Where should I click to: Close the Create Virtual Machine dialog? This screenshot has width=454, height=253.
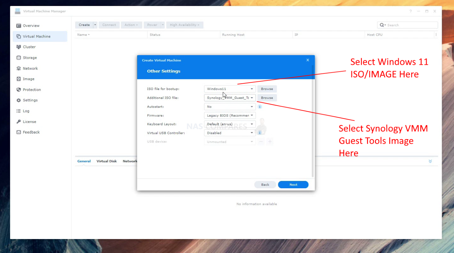(x=308, y=60)
